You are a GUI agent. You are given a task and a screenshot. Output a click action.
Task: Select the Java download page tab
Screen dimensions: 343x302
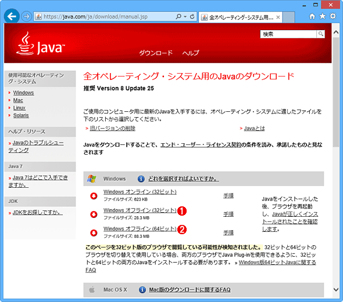(241, 17)
